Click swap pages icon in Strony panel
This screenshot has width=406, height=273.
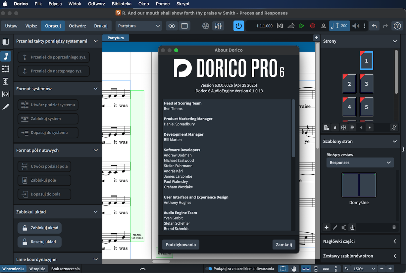344,127
